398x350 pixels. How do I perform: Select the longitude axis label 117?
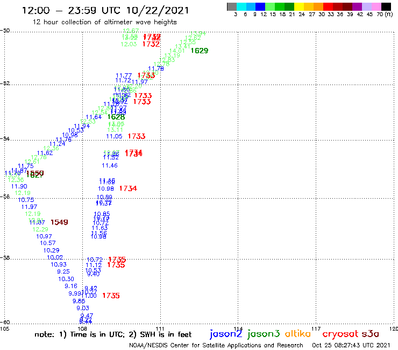(x=316, y=329)
